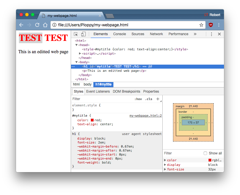This screenshot has height=195, width=240.
Task: Expand the computed color property
Action: point(165,160)
